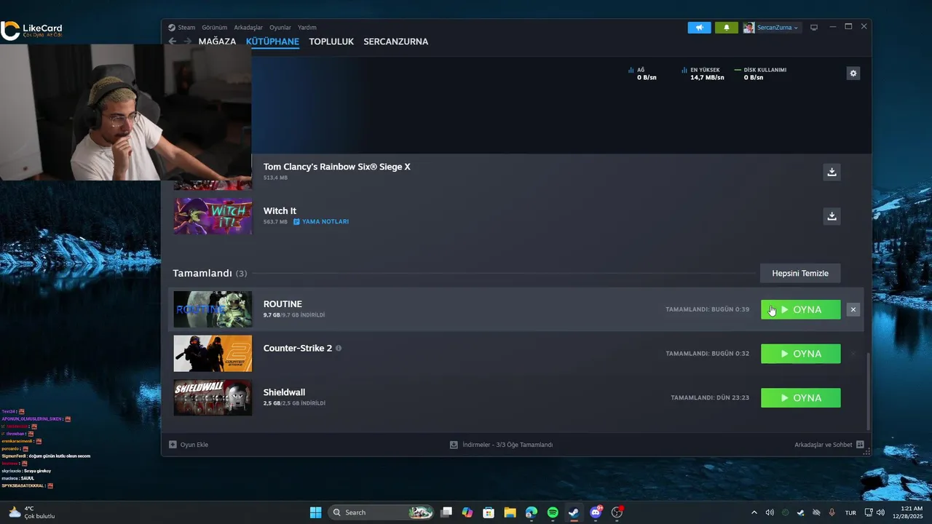The image size is (932, 524).
Task: Open Witch It patch notes (YAMA NOTLARI)
Action: (321, 221)
